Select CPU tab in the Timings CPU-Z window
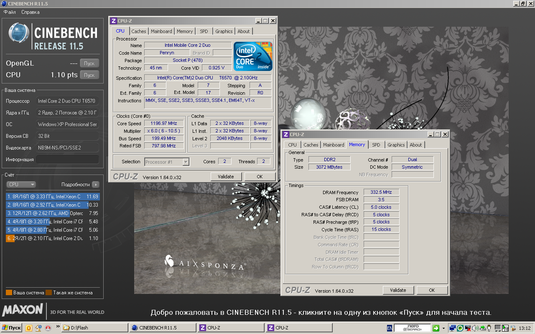 [293, 145]
